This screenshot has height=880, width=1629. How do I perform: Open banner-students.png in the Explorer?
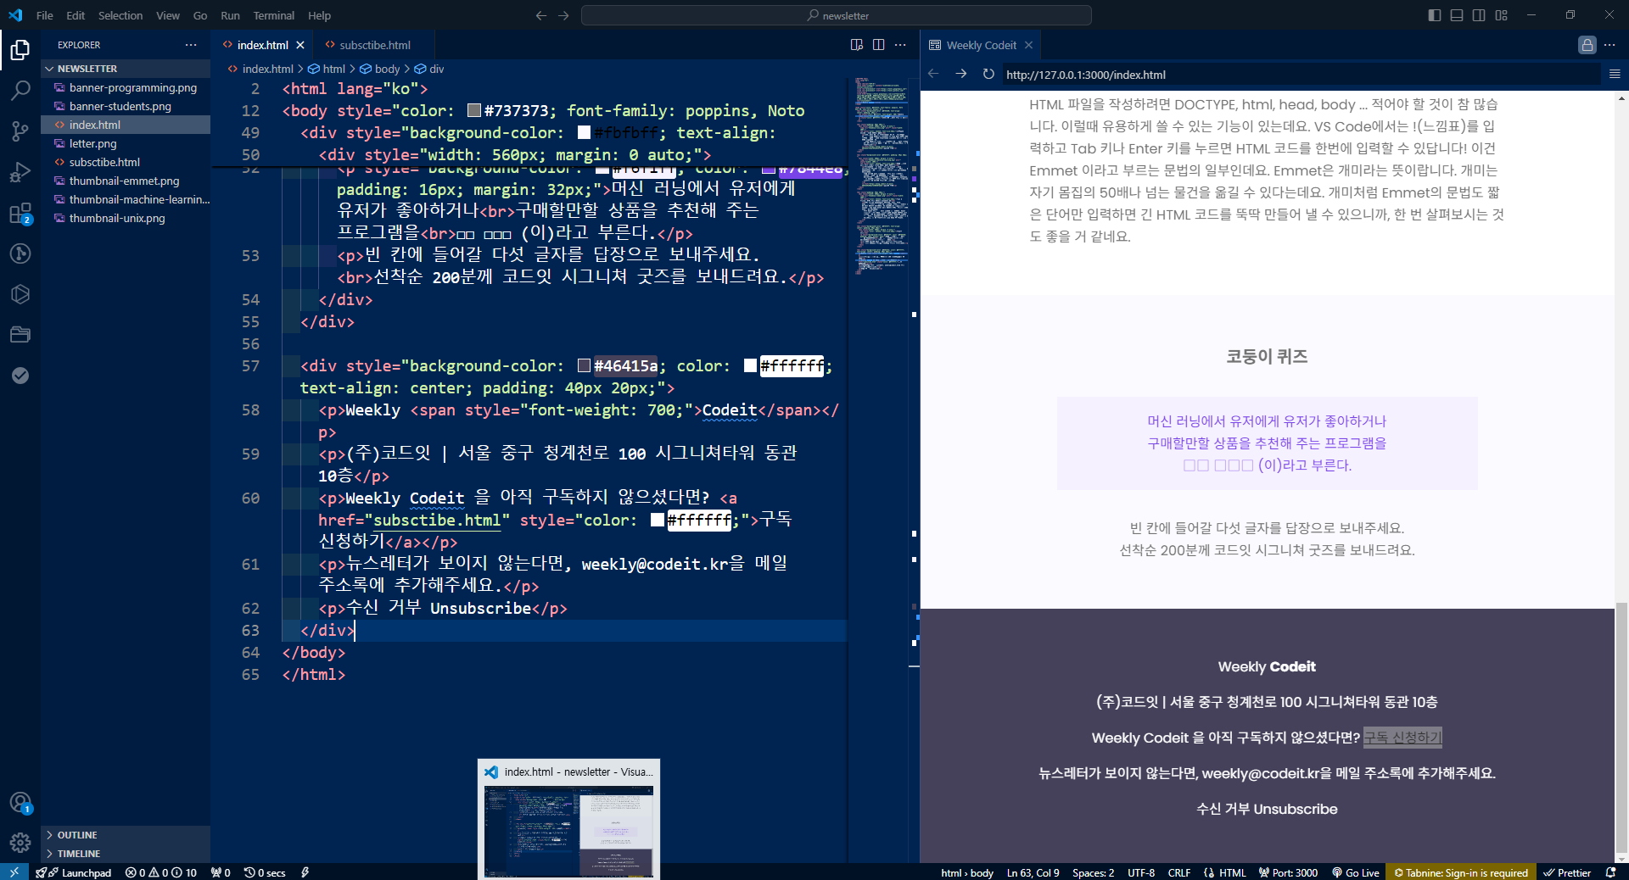click(x=126, y=106)
